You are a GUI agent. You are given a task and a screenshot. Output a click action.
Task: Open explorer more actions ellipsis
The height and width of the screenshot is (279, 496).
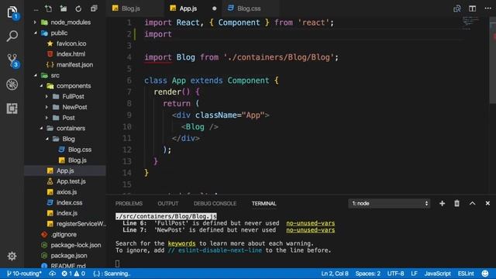[36, 9]
